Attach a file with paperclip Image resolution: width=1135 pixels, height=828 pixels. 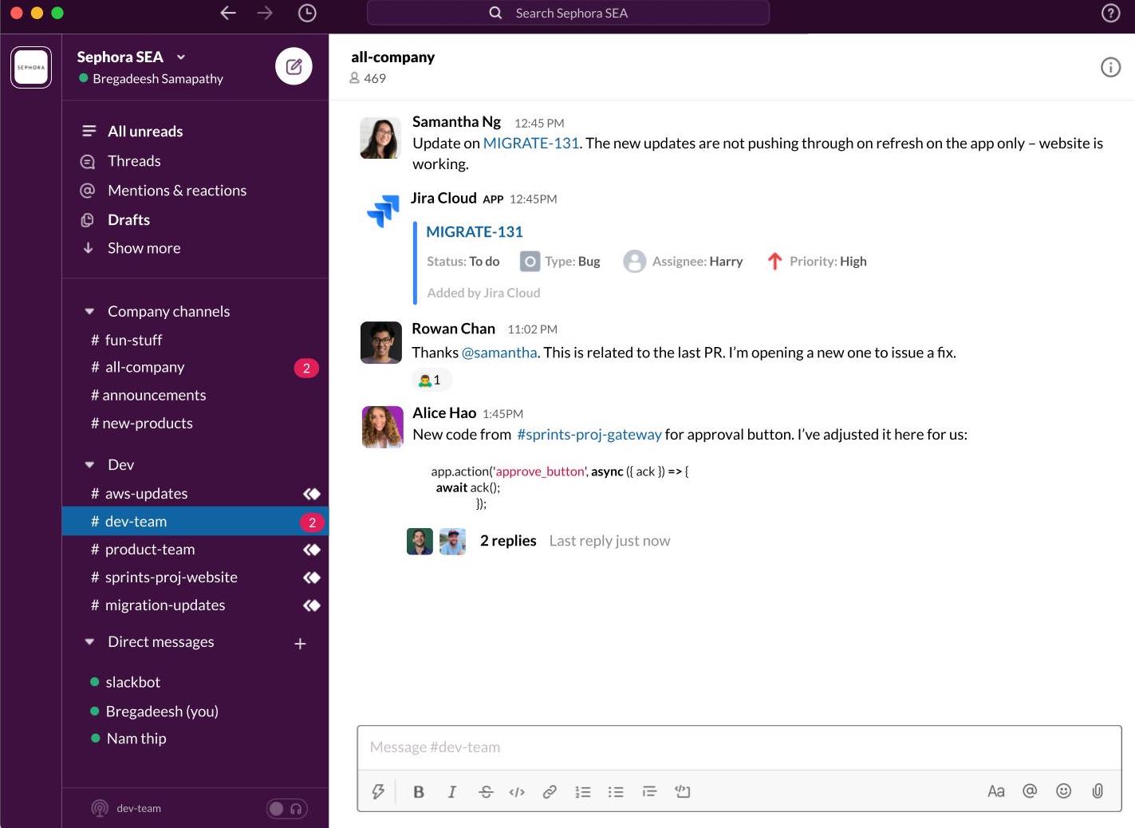[x=1098, y=791]
